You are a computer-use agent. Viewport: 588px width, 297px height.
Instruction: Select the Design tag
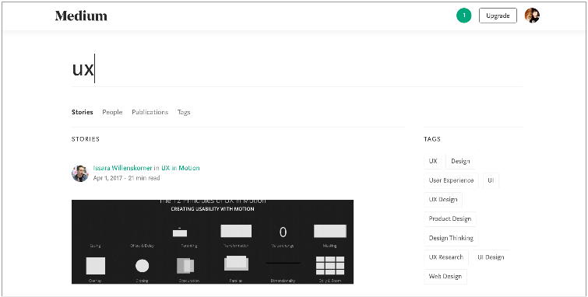coord(460,161)
